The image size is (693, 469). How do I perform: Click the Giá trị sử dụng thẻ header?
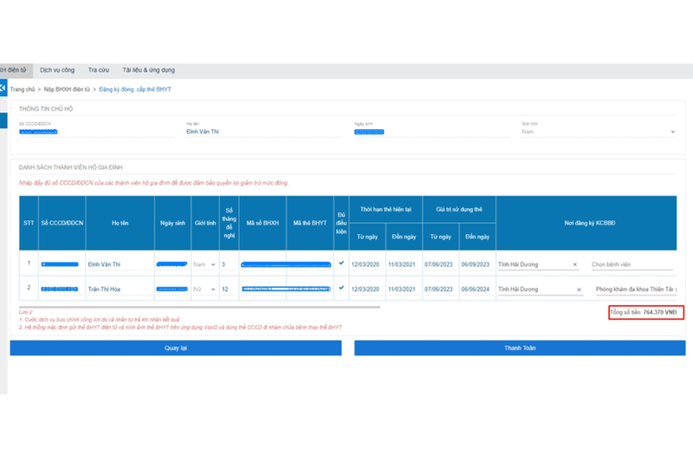(459, 209)
